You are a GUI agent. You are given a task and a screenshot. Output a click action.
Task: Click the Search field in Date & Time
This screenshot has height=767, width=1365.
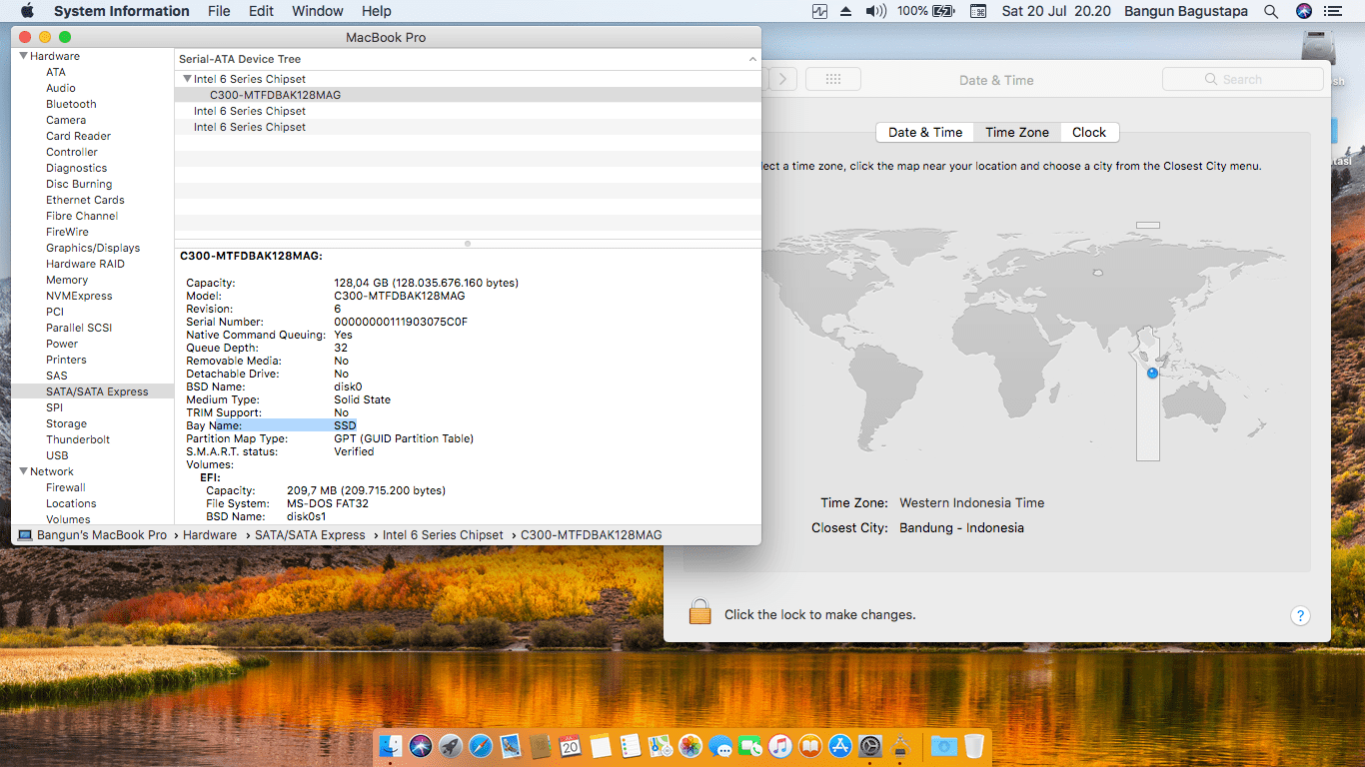point(1242,80)
